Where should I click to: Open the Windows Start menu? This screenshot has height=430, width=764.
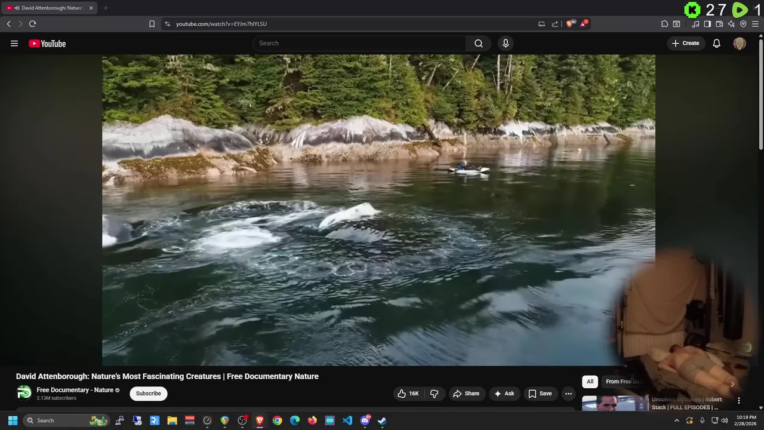tap(13, 420)
